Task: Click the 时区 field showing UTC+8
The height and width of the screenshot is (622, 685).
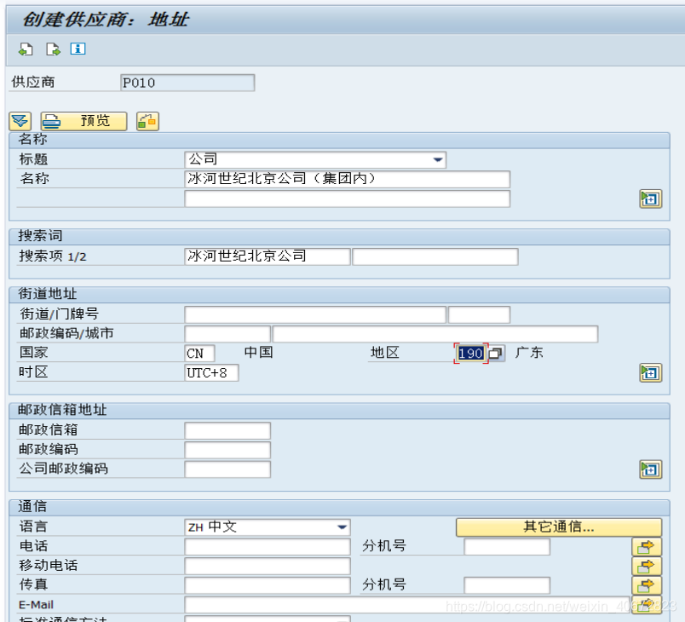Action: pos(211,372)
